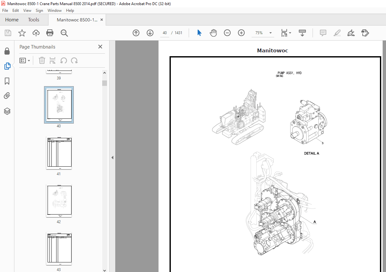Select the arrow selection tool
Image resolution: width=386 pixels, height=272 pixels.
(x=199, y=33)
